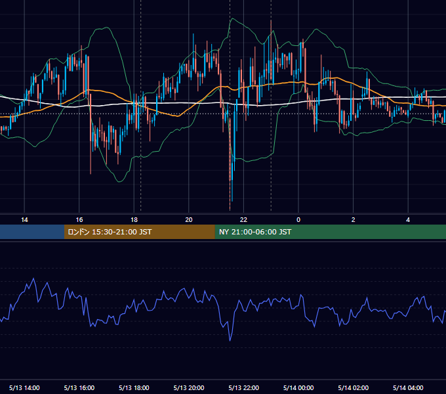This screenshot has height=394, width=446.
Task: Click the 20 hour label on price chart axis
Action: (x=189, y=220)
